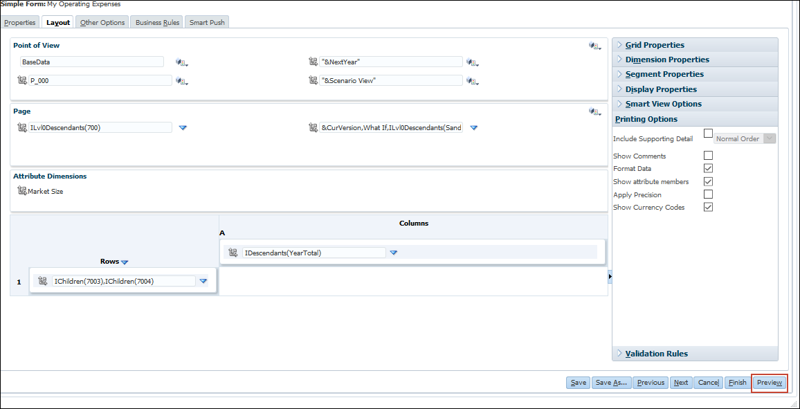This screenshot has height=409, width=800.
Task: Check the Show Comments option
Action: tap(708, 155)
